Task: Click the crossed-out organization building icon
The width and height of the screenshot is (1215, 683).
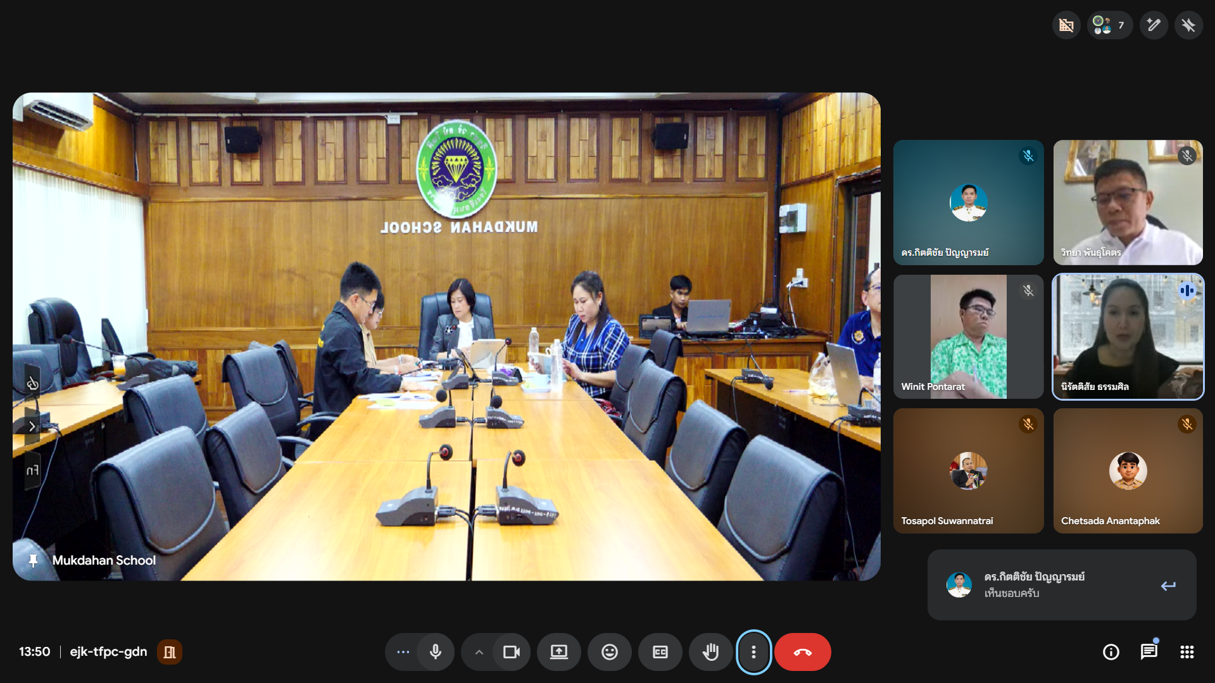Action: click(x=1066, y=25)
